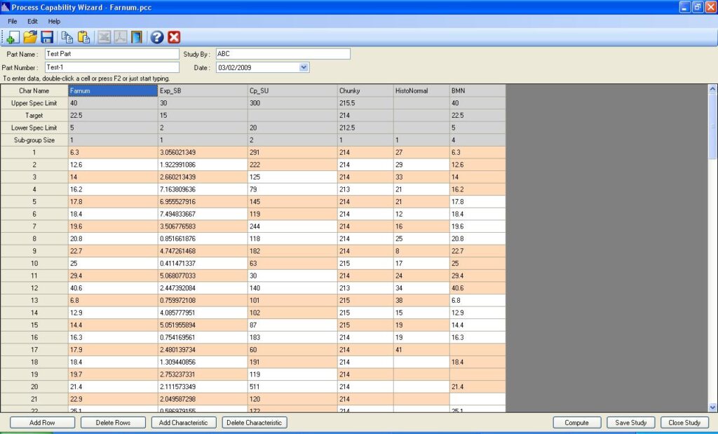Create a new study with the toolbar icon
Screen dimensions: 718x434
tap(13, 37)
